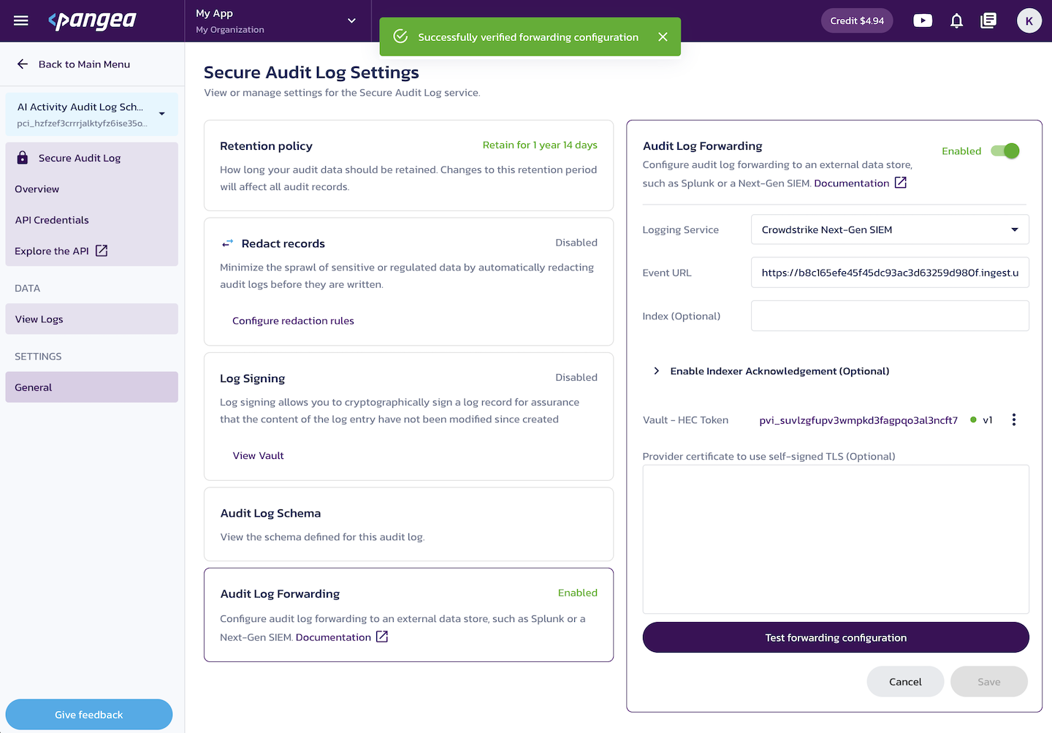Open Configure redaction rules link

pos(293,321)
